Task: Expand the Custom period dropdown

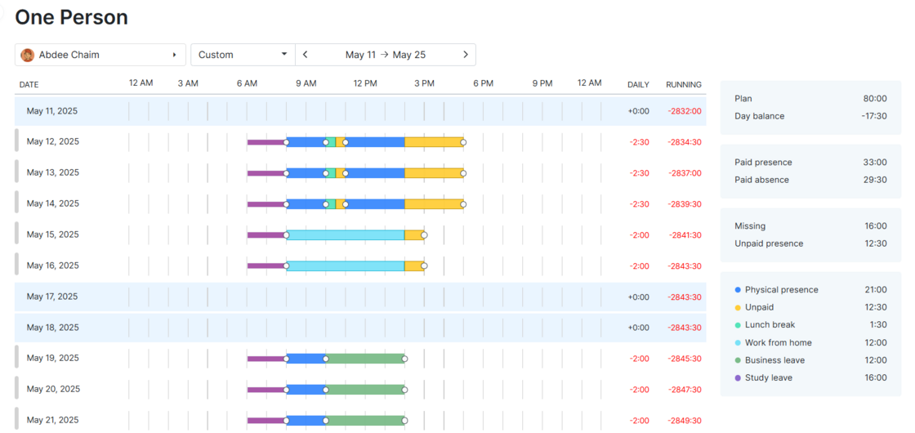Action: [x=243, y=55]
